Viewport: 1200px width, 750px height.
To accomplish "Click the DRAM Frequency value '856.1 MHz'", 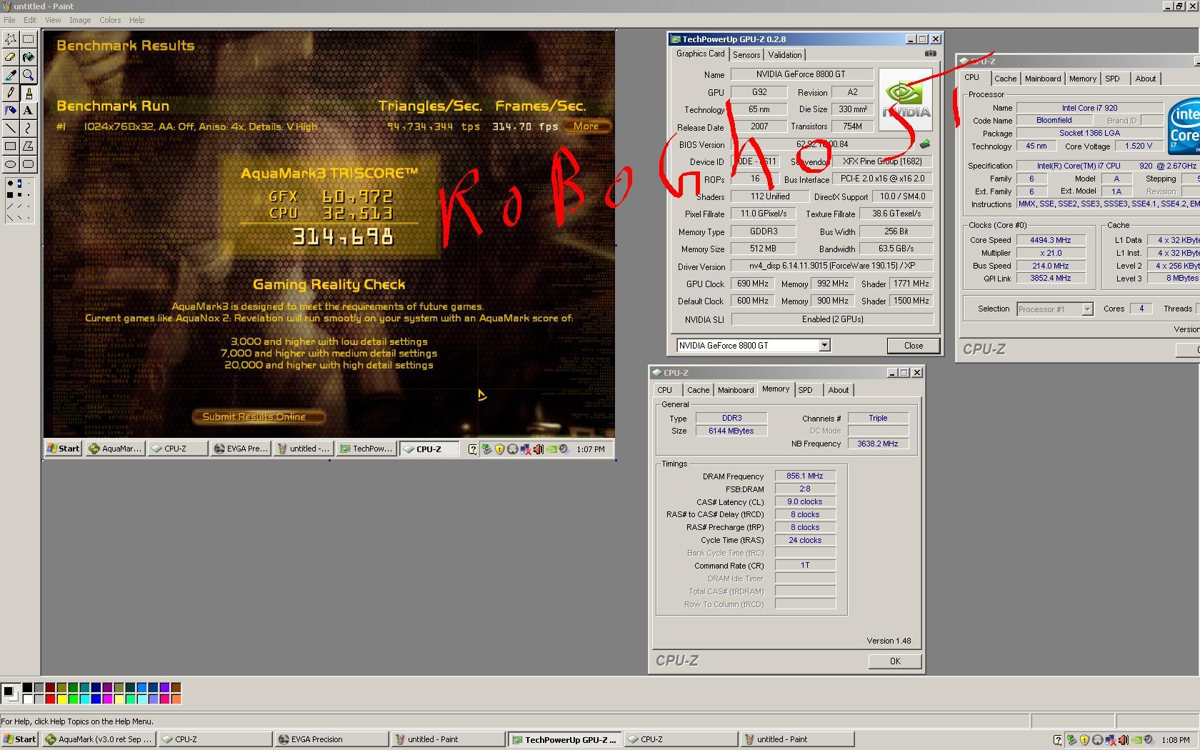I will tap(805, 476).
